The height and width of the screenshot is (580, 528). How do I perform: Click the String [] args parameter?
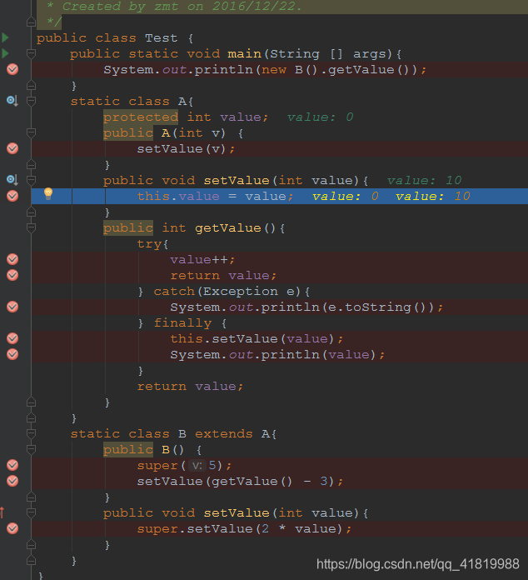(331, 53)
